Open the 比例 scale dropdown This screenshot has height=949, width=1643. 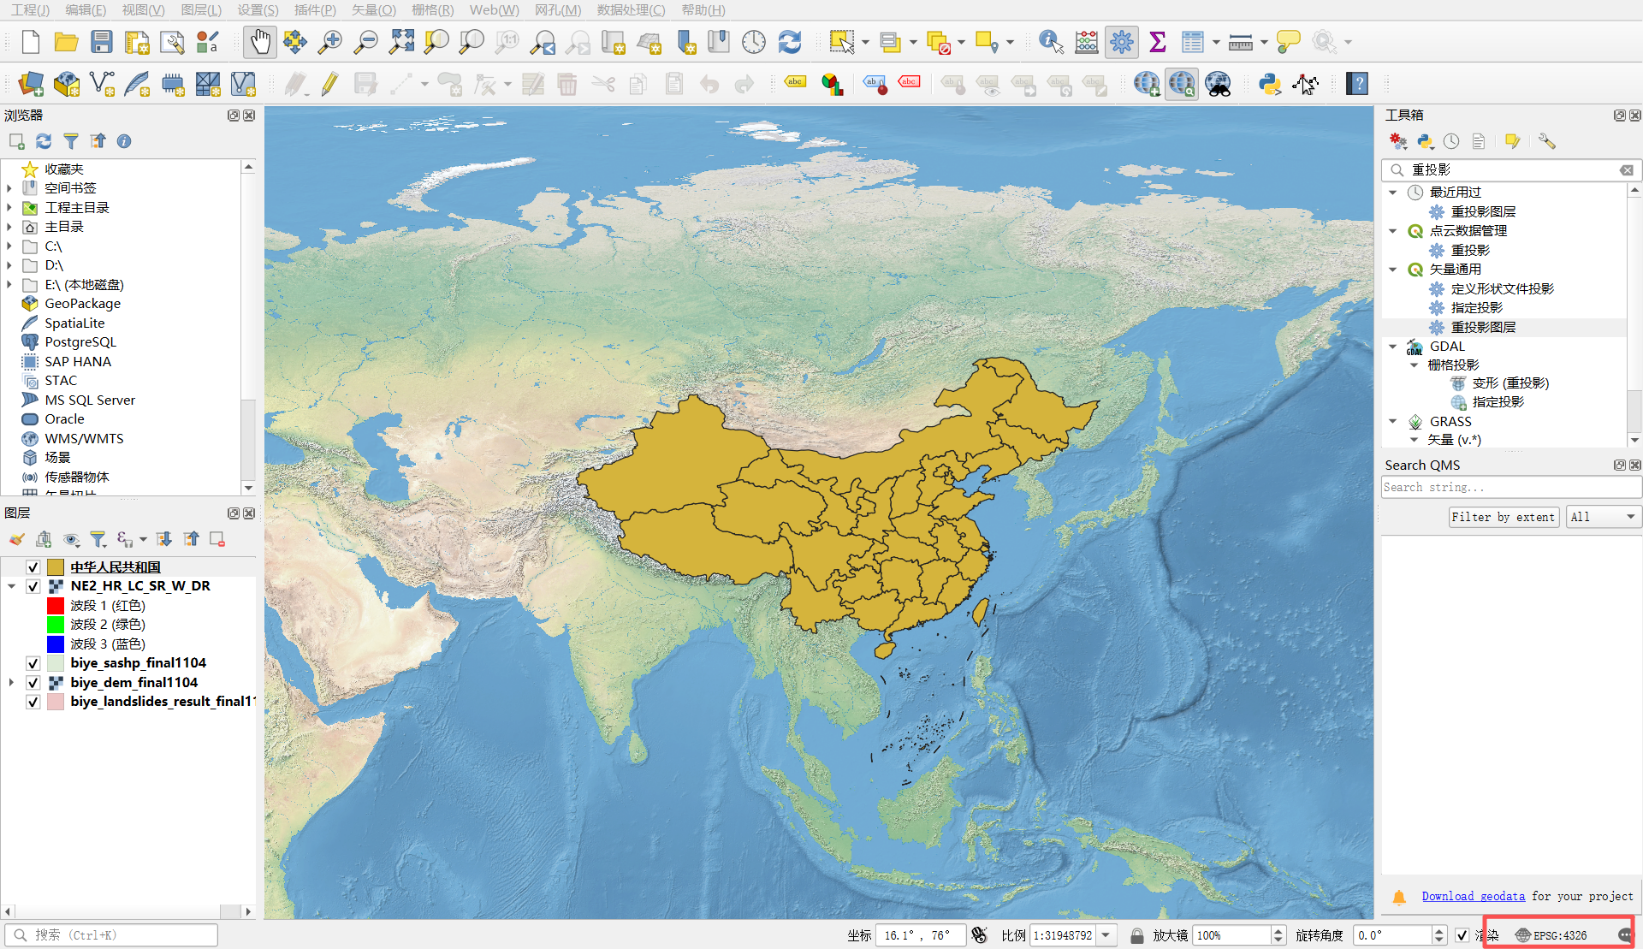(x=1106, y=935)
